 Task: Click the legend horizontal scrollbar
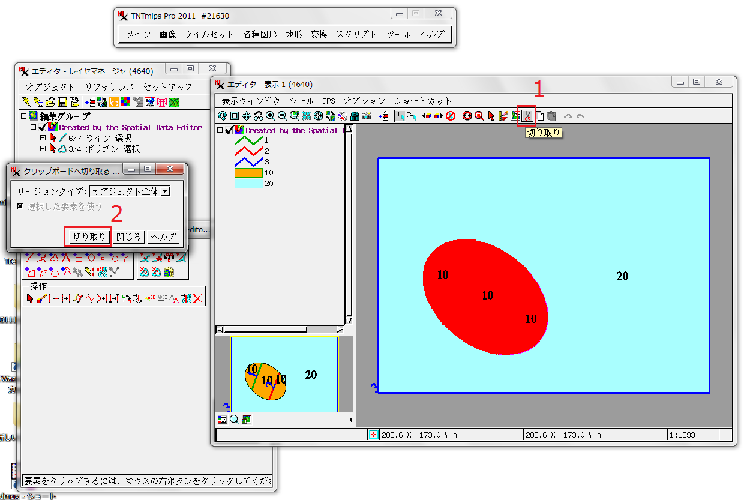tap(279, 329)
